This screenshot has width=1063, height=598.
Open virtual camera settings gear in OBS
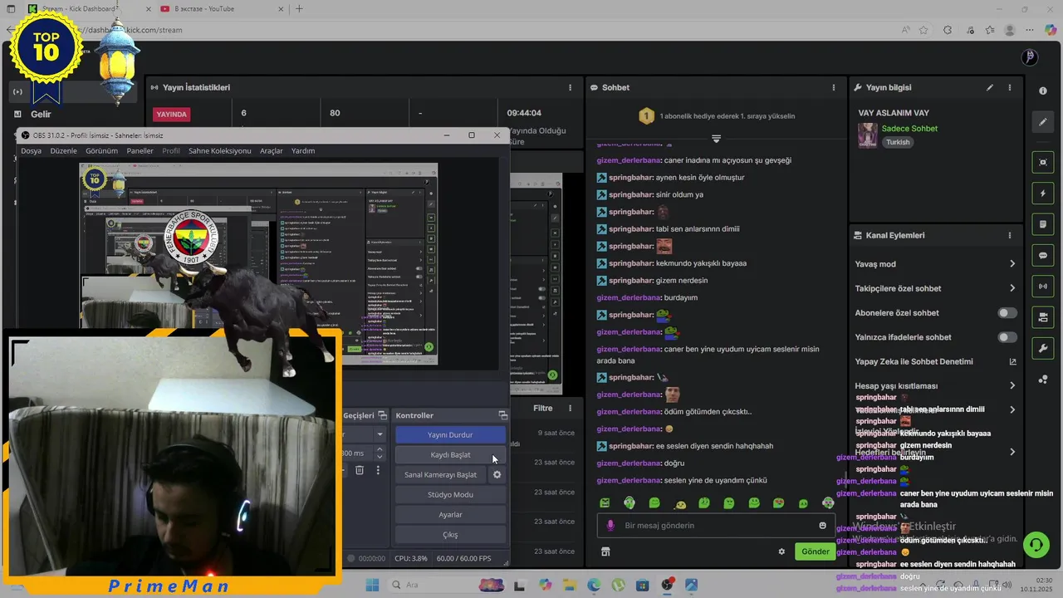click(x=497, y=474)
